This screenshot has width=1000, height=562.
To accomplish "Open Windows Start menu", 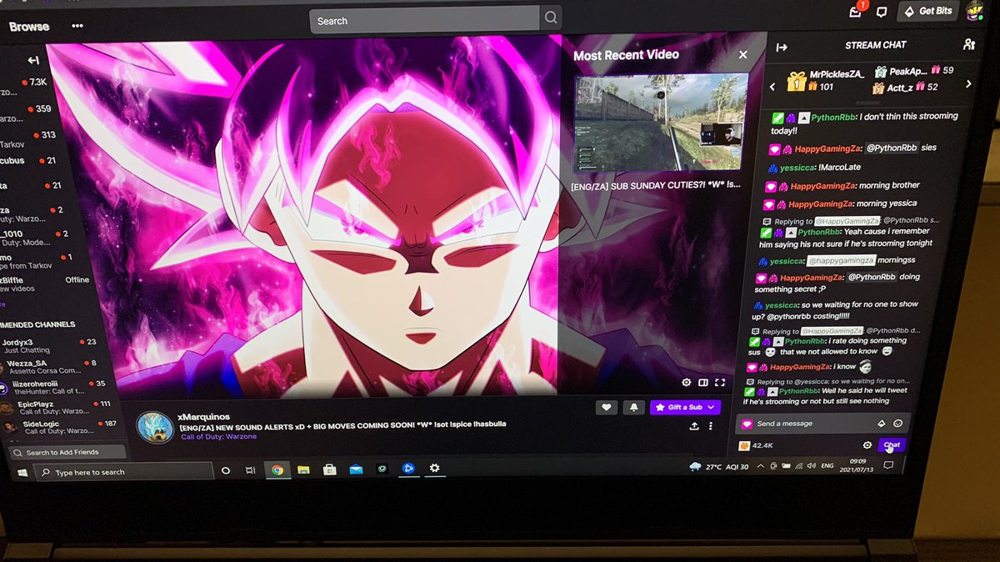I will 22,472.
